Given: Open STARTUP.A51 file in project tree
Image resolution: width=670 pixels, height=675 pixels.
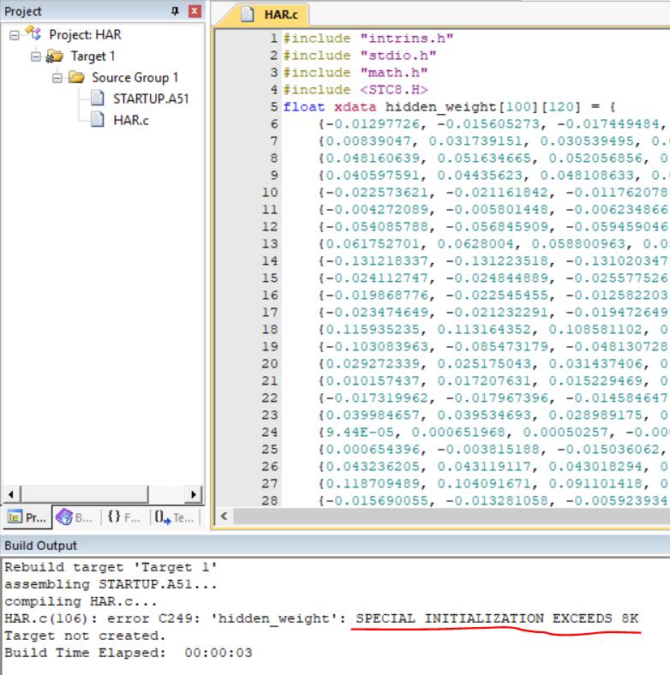Looking at the screenshot, I should point(151,99).
